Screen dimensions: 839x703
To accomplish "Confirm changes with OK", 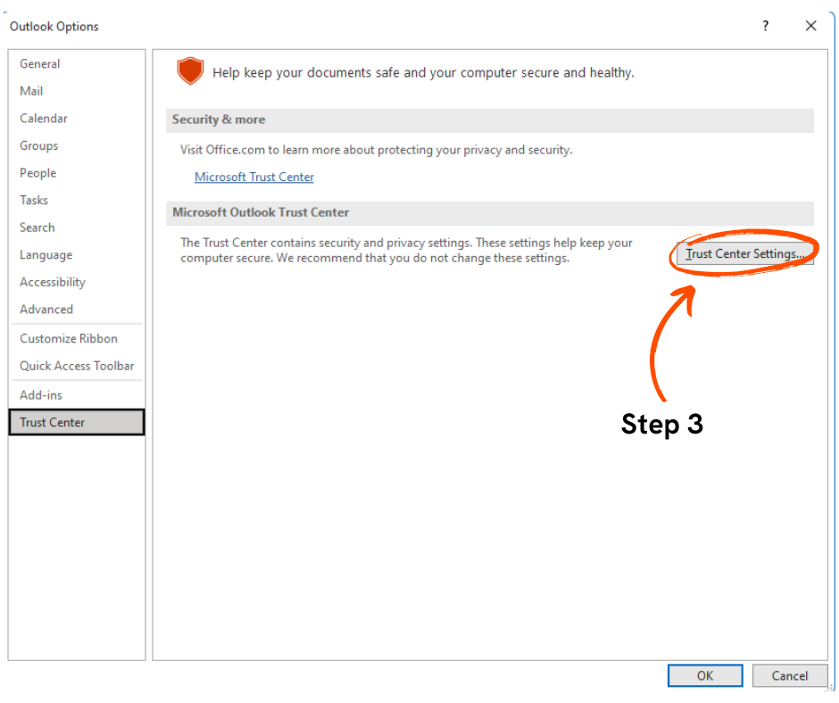I will pos(705,675).
